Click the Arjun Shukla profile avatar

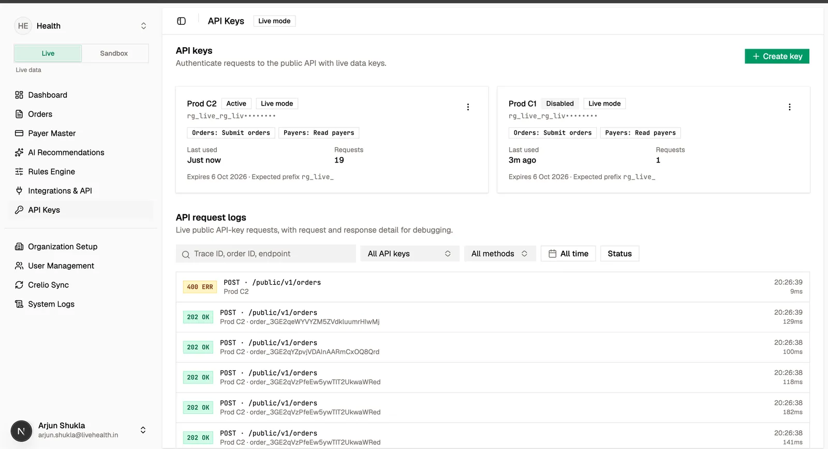coord(21,431)
